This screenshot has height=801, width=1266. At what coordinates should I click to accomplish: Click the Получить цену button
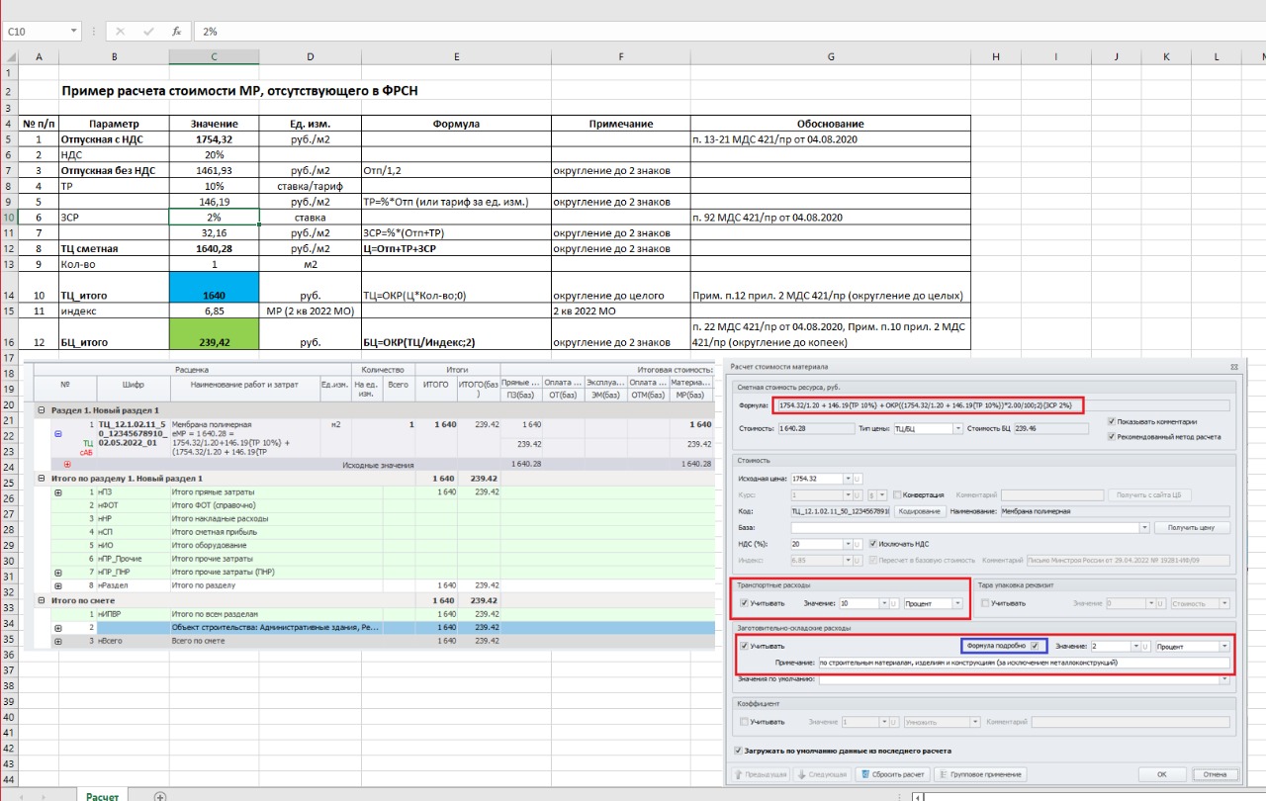[1191, 527]
